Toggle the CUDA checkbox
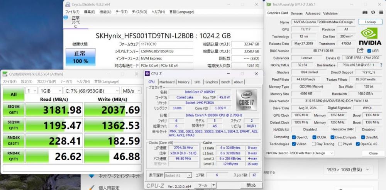The height and width of the screenshot is (190, 386). click(x=314, y=137)
